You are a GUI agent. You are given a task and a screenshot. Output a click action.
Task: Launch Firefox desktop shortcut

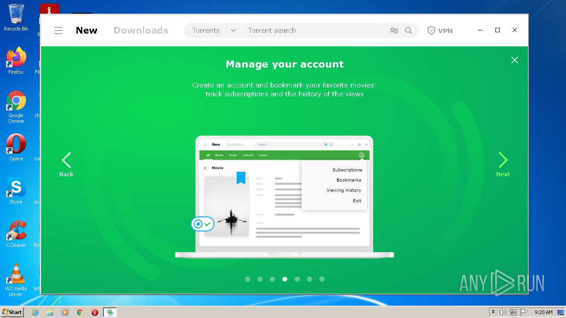tap(16, 61)
